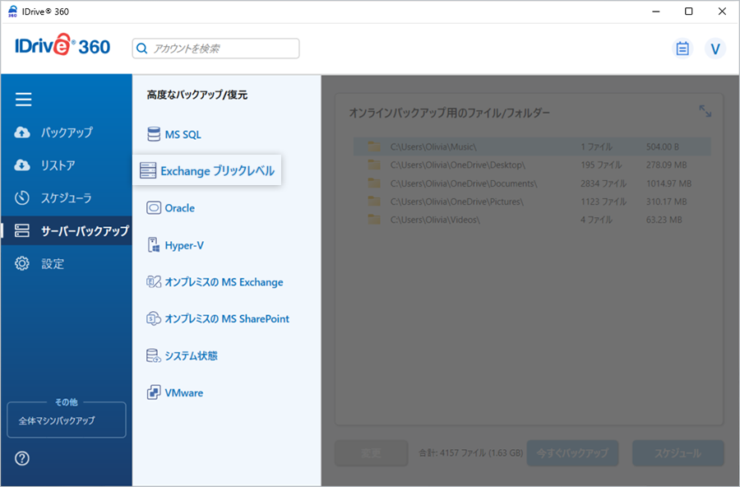
Task: Select Oracle backup option
Action: 179,208
